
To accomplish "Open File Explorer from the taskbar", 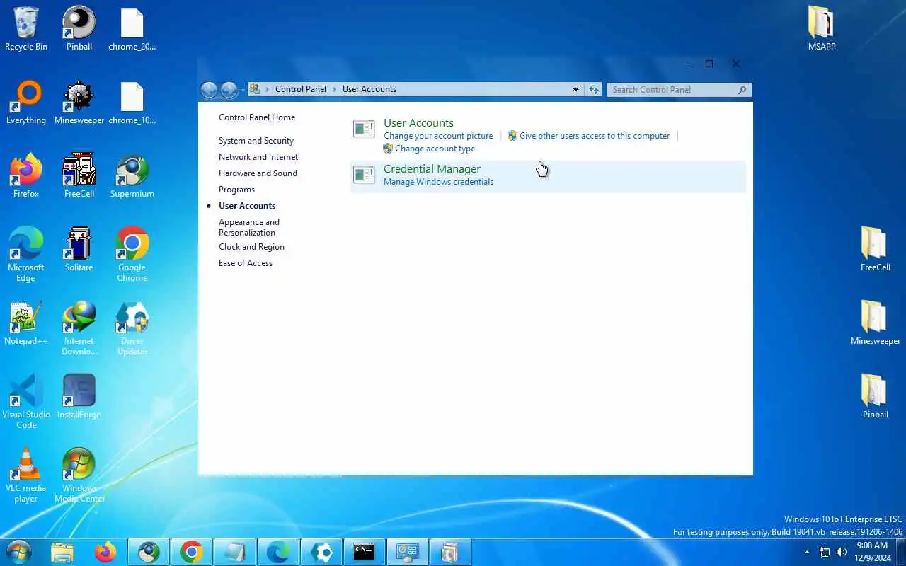I will point(62,552).
